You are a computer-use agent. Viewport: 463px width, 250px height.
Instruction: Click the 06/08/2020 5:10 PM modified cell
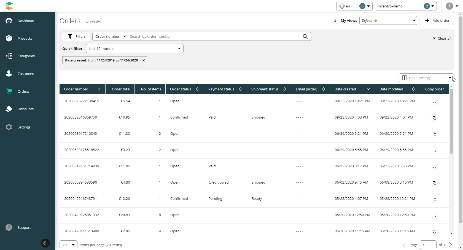396,182
